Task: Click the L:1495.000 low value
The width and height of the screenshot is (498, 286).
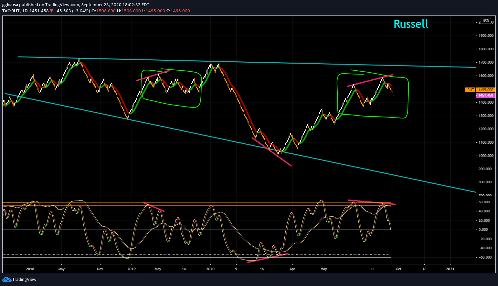Action: [x=154, y=11]
